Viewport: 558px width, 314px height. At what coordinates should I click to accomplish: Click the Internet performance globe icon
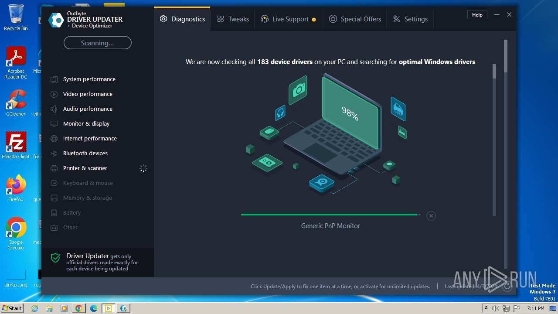pos(54,139)
